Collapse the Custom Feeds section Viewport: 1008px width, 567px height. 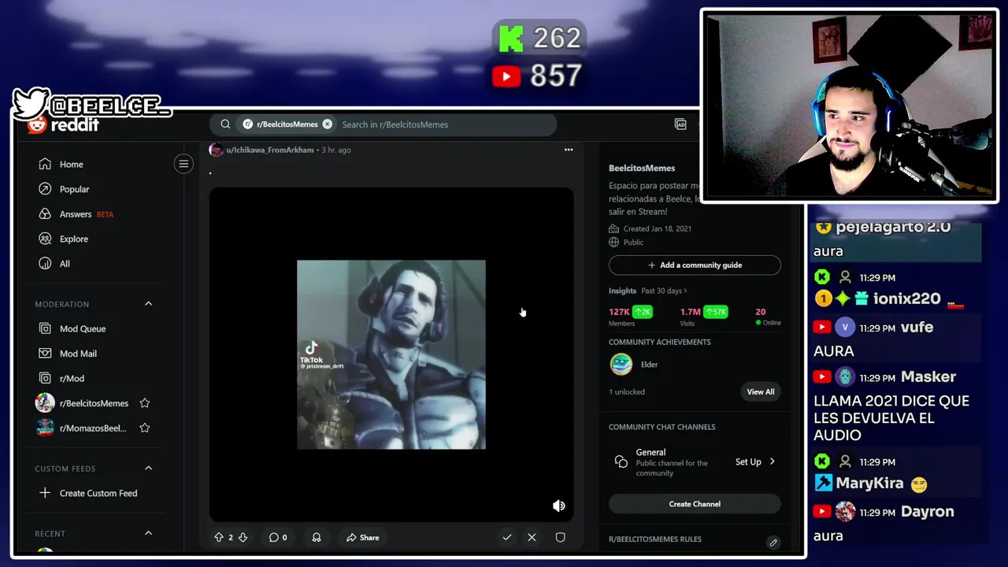(148, 469)
